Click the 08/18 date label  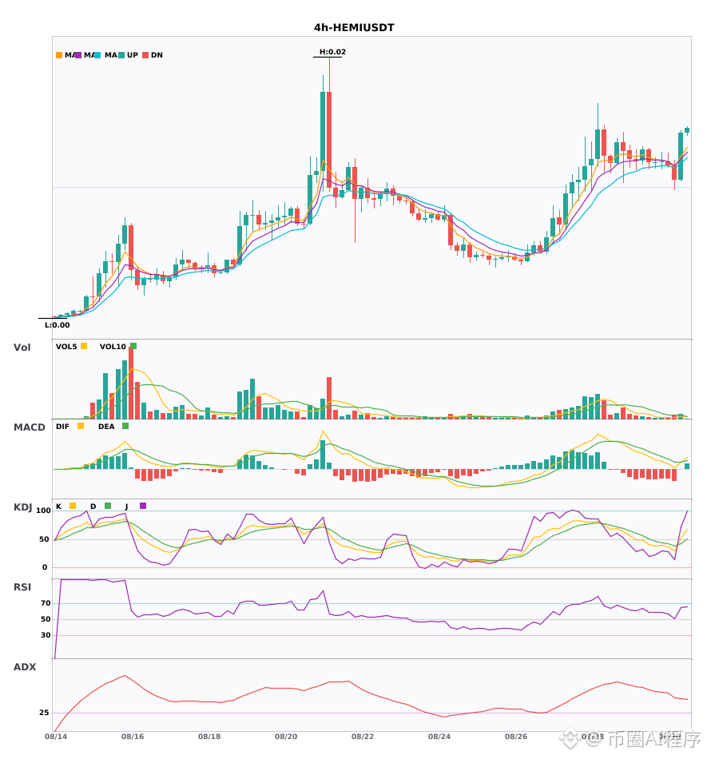point(209,737)
